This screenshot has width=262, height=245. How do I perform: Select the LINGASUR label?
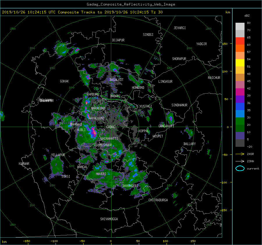(165, 82)
